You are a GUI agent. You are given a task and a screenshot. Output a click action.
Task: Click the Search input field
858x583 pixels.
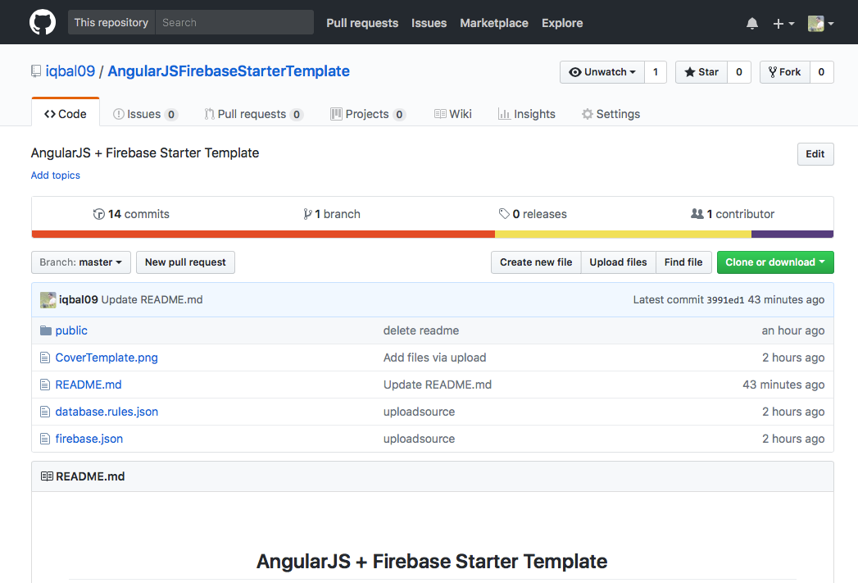234,22
